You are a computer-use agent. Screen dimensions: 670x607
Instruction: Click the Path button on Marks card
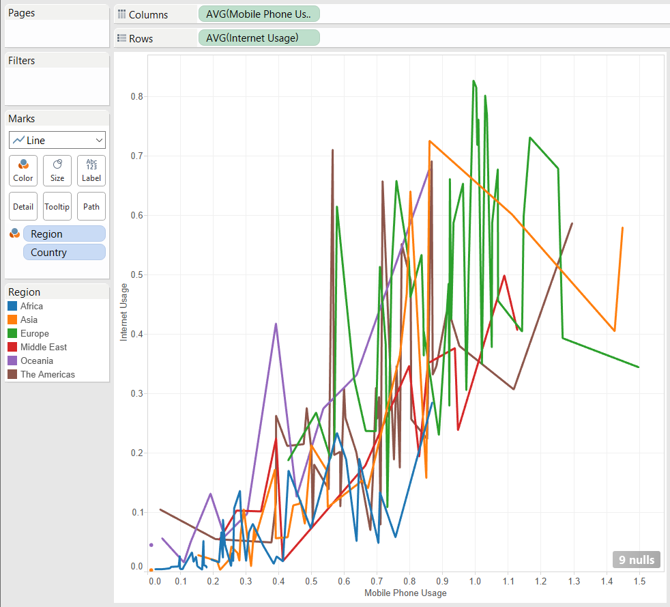pyautogui.click(x=91, y=206)
